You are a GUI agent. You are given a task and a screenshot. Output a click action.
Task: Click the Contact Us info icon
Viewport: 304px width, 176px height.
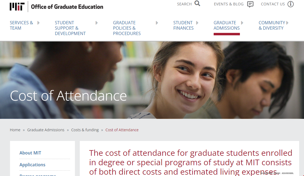(x=290, y=4)
